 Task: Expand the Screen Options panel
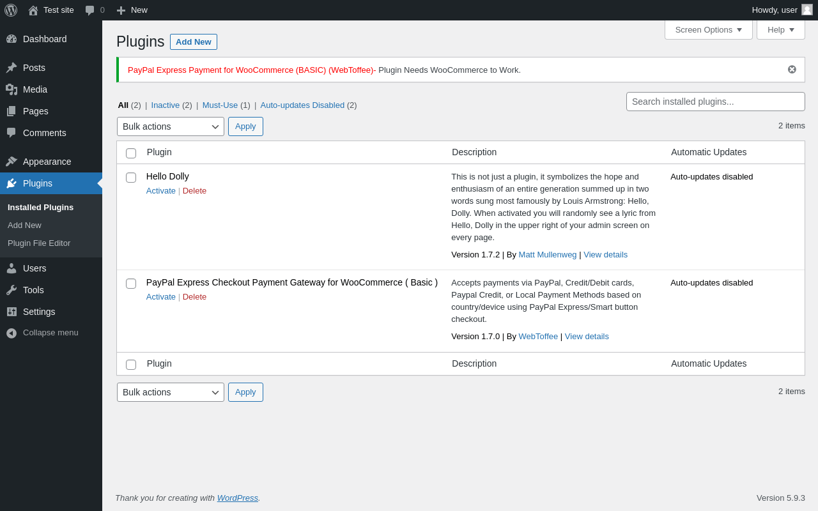(709, 29)
